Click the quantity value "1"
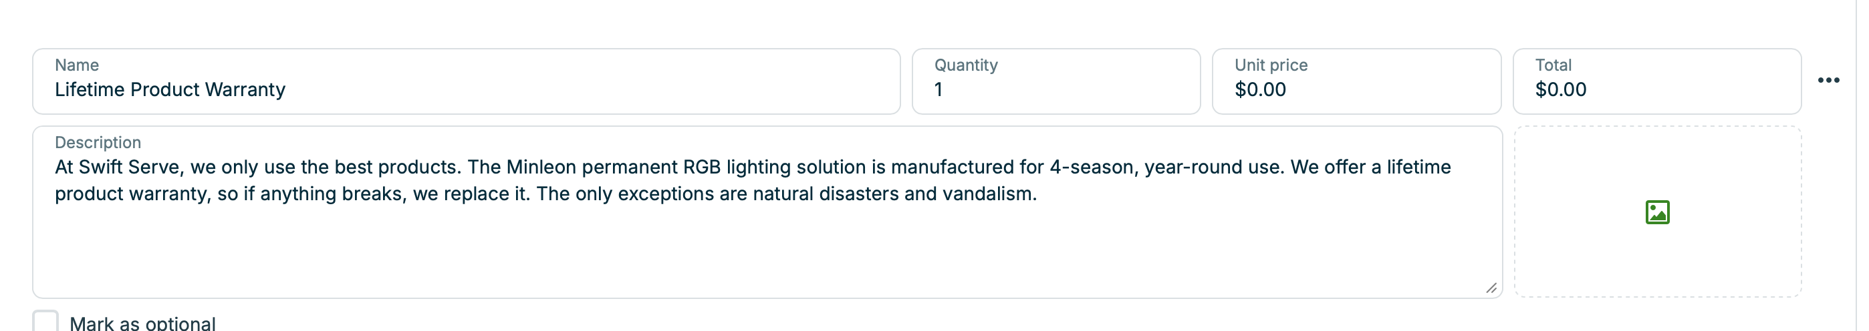This screenshot has width=1869, height=331. point(938,90)
